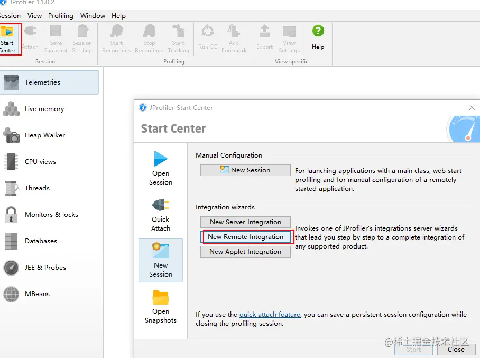Click the New Server Integration button

coord(245,222)
